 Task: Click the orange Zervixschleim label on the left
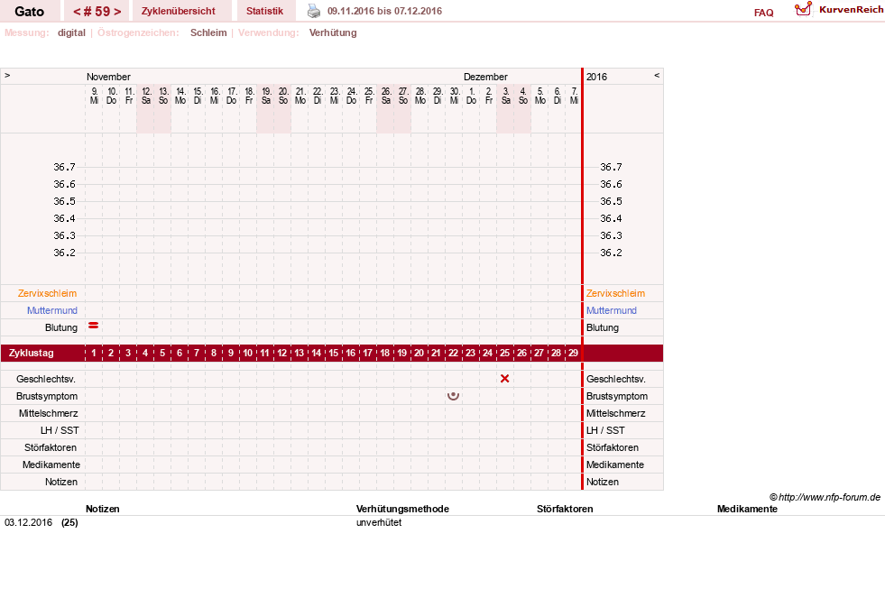[x=48, y=293]
